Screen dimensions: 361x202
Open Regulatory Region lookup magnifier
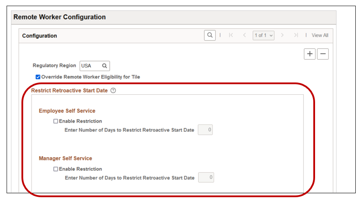pos(105,66)
